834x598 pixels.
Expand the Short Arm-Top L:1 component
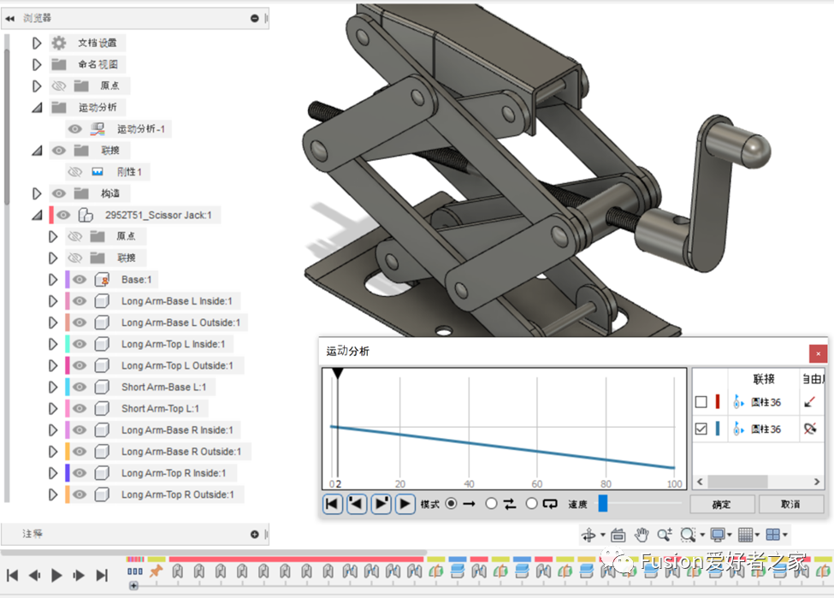tap(53, 409)
